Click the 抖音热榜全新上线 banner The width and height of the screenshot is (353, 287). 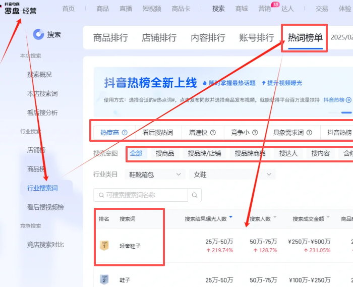[223, 92]
